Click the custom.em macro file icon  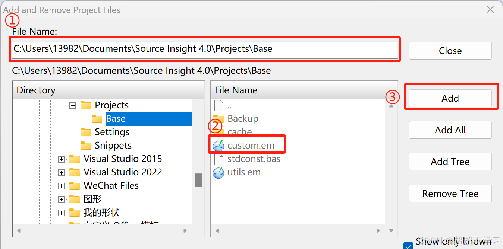(x=219, y=146)
